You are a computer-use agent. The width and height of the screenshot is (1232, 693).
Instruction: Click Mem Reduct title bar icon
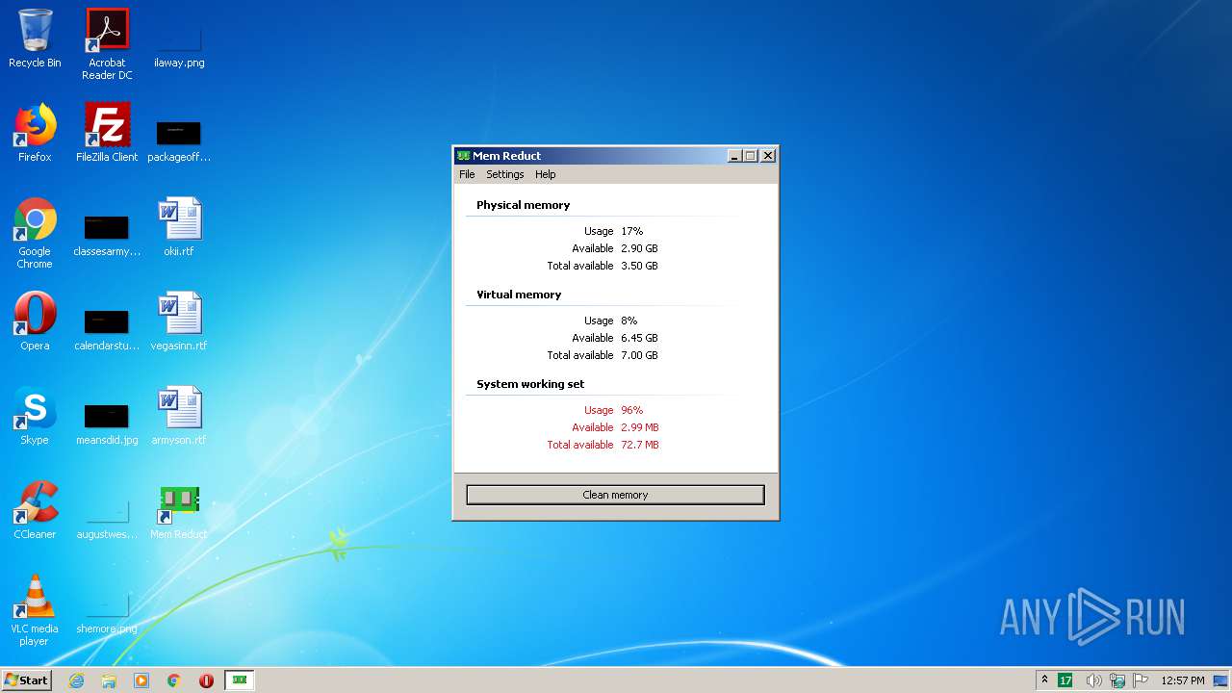pyautogui.click(x=463, y=156)
